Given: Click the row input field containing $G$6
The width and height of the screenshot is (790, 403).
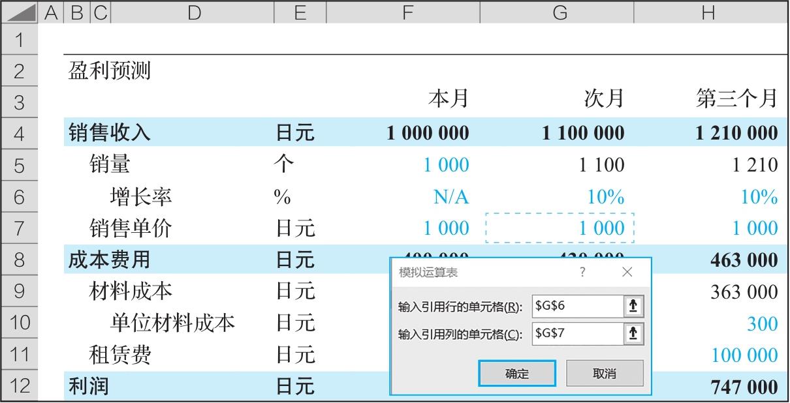Looking at the screenshot, I should point(576,306).
